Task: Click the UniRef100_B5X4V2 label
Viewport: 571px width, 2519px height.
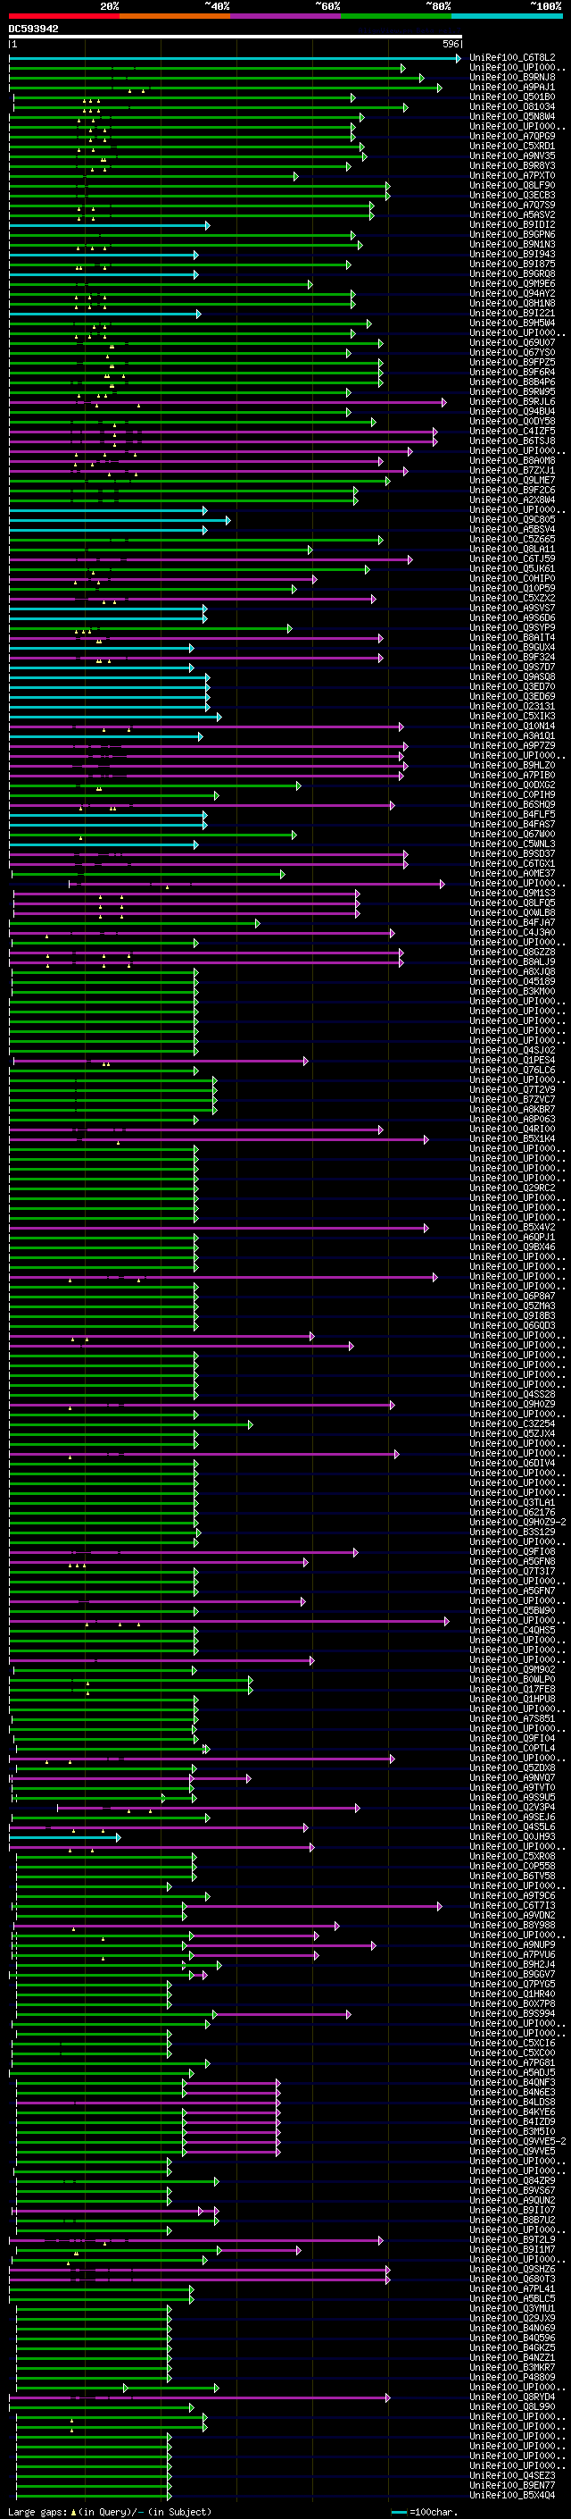Action: click(512, 1227)
